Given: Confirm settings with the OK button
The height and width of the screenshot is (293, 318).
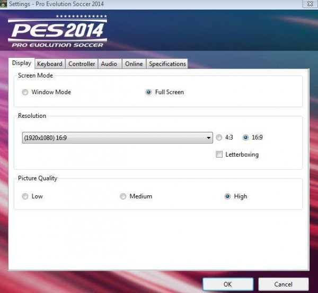Looking at the screenshot, I should click(228, 284).
